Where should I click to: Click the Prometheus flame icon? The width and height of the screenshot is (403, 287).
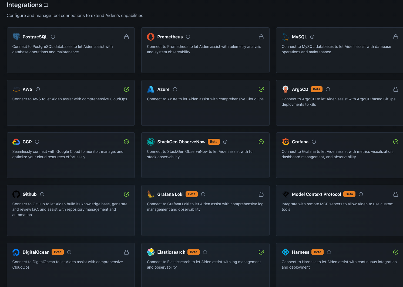click(x=151, y=37)
